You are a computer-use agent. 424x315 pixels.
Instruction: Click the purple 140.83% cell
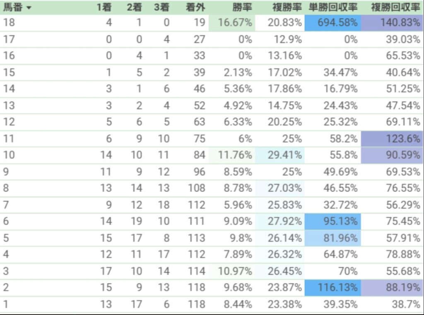coord(392,23)
